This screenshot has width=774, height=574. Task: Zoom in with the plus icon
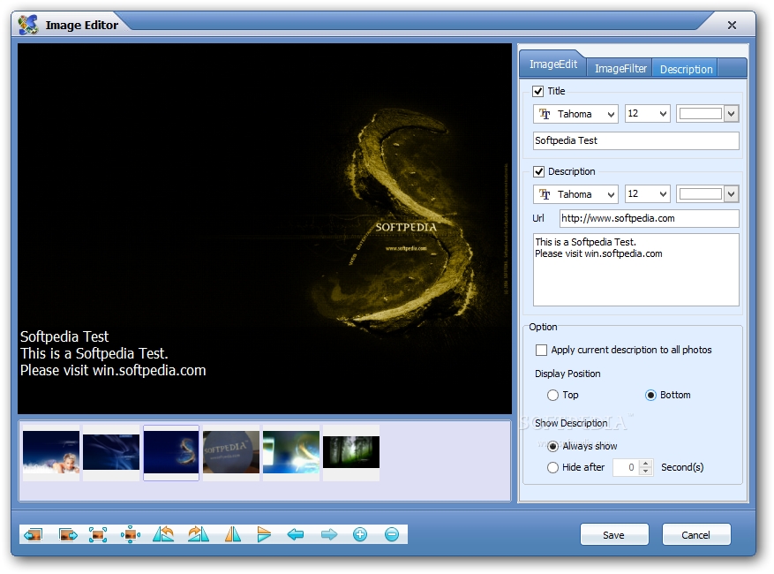360,534
